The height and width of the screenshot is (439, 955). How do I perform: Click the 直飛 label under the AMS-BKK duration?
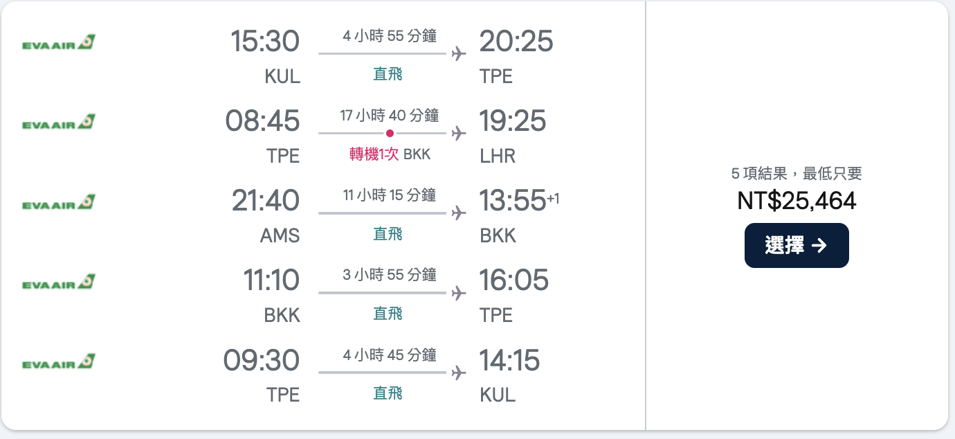[x=388, y=234]
